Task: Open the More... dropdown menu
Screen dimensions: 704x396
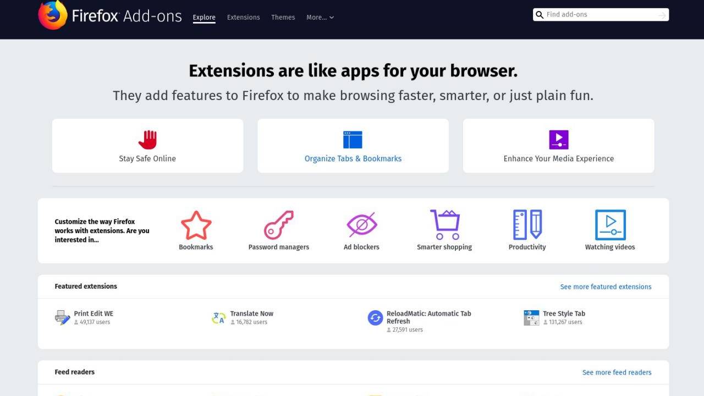Action: (320, 18)
